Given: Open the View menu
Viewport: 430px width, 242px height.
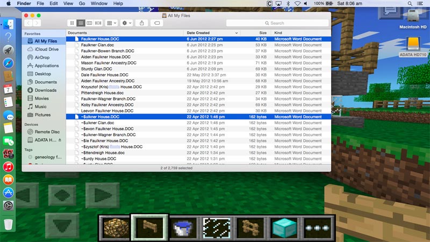Looking at the screenshot, I should point(68,4).
